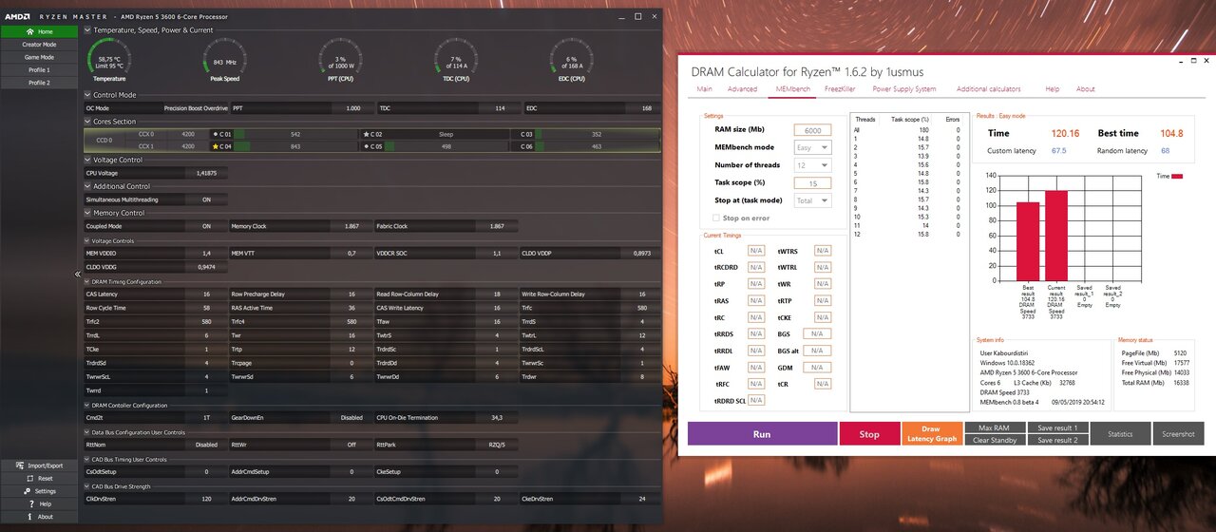Click the red Stop button
Viewport: 1216px width, 532px height.
[869, 434]
